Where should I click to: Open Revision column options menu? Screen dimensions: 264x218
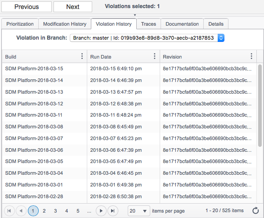coord(251,56)
